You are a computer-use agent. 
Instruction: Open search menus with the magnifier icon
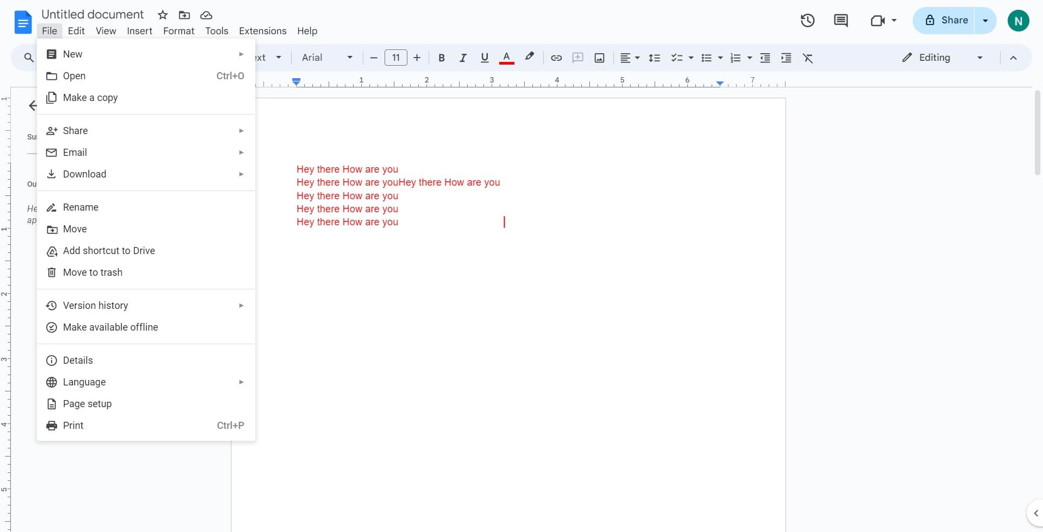pos(29,58)
